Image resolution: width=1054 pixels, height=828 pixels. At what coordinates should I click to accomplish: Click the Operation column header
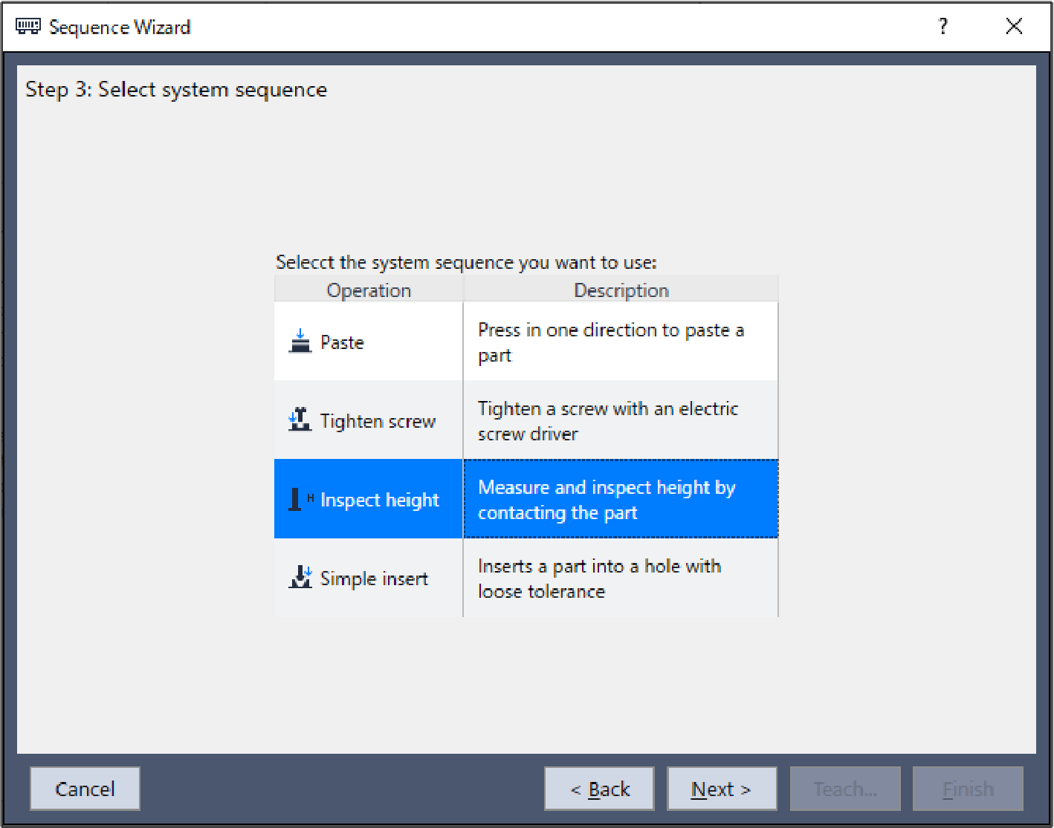(369, 290)
